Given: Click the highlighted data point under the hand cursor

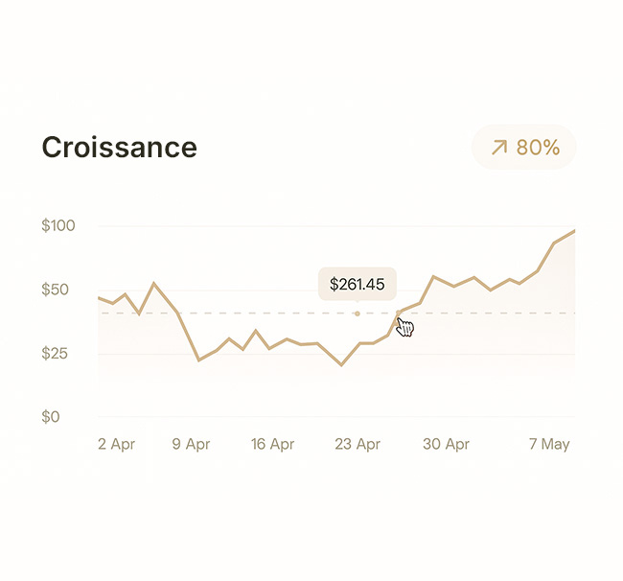Looking at the screenshot, I should click(399, 313).
